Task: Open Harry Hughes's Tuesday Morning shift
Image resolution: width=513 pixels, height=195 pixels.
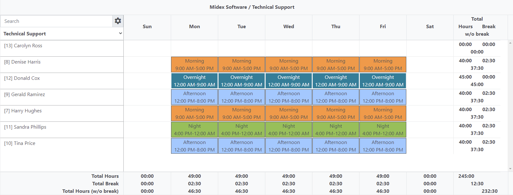Action: point(241,113)
